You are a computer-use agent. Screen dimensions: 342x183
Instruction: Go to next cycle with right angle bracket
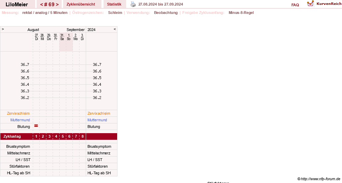pyautogui.click(x=57, y=5)
